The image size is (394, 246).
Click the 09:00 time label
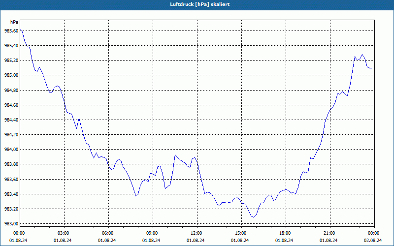tap(153, 233)
